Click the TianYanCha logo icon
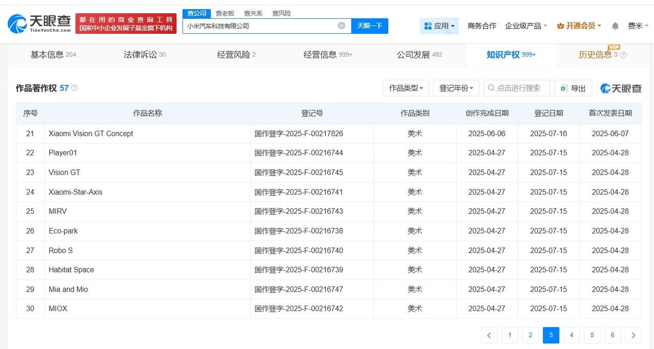 pos(17,23)
